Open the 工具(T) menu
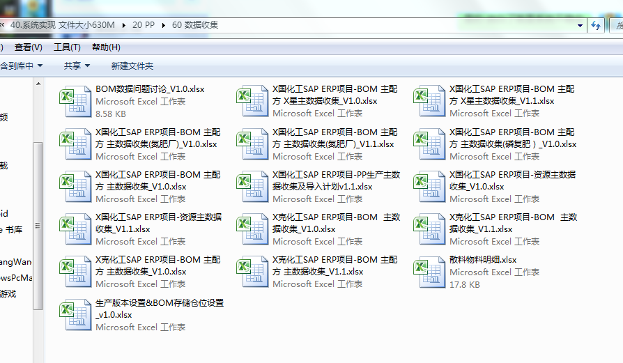623x363 pixels. click(x=67, y=47)
